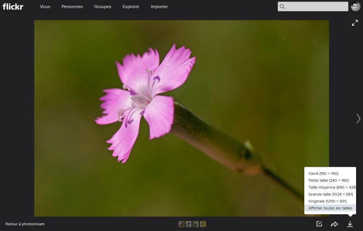Go to next photo with right chevron
The height and width of the screenshot is (231, 363).
(x=358, y=118)
